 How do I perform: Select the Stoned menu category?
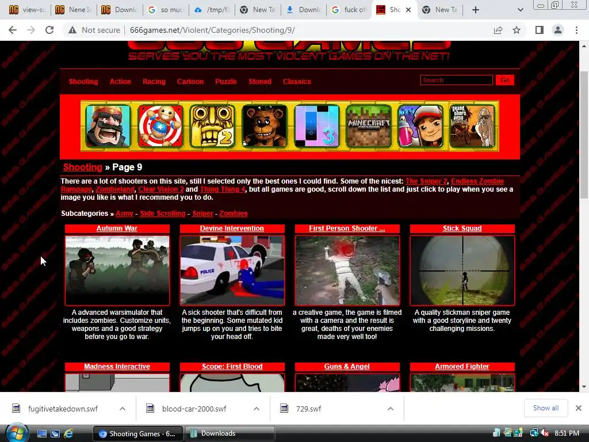pyautogui.click(x=260, y=82)
